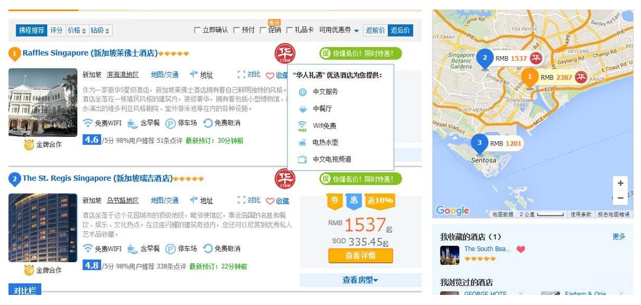Click the 含早餐 breakfast icon for St. Regis

132,248
